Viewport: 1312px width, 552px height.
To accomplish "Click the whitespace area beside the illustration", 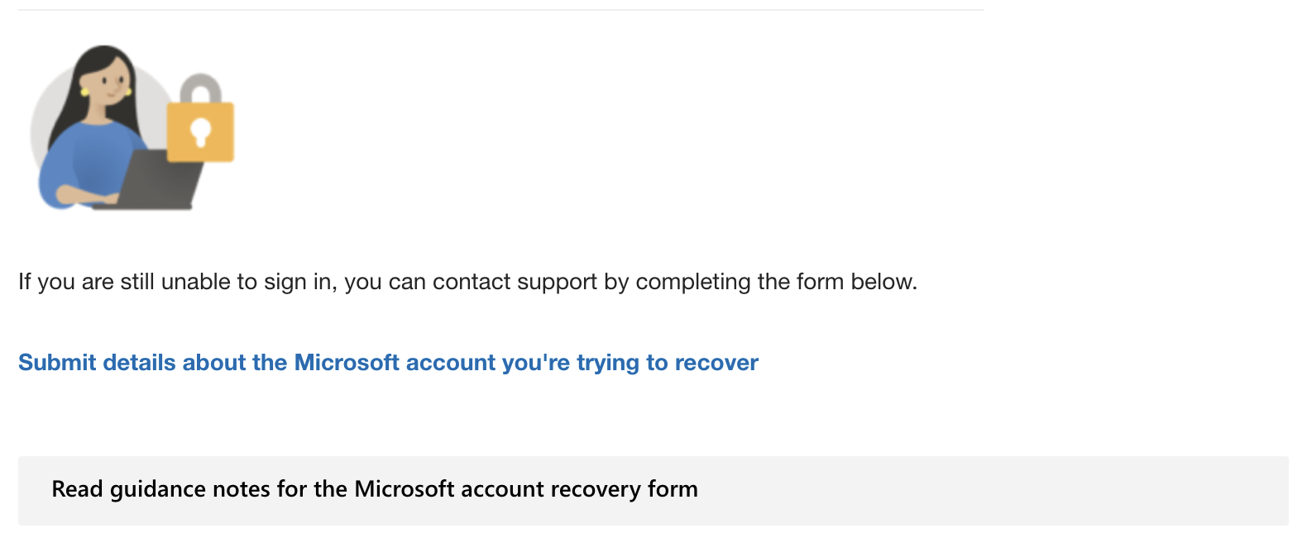I will (x=496, y=128).
